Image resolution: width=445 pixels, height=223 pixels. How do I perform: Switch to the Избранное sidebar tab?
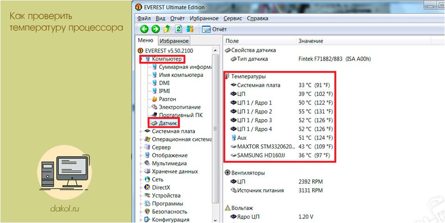pos(174,41)
